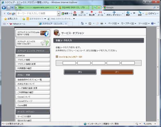Click the 翻訳 translate toolbar icon
Screen dimensions: 161x127
coord(128,13)
